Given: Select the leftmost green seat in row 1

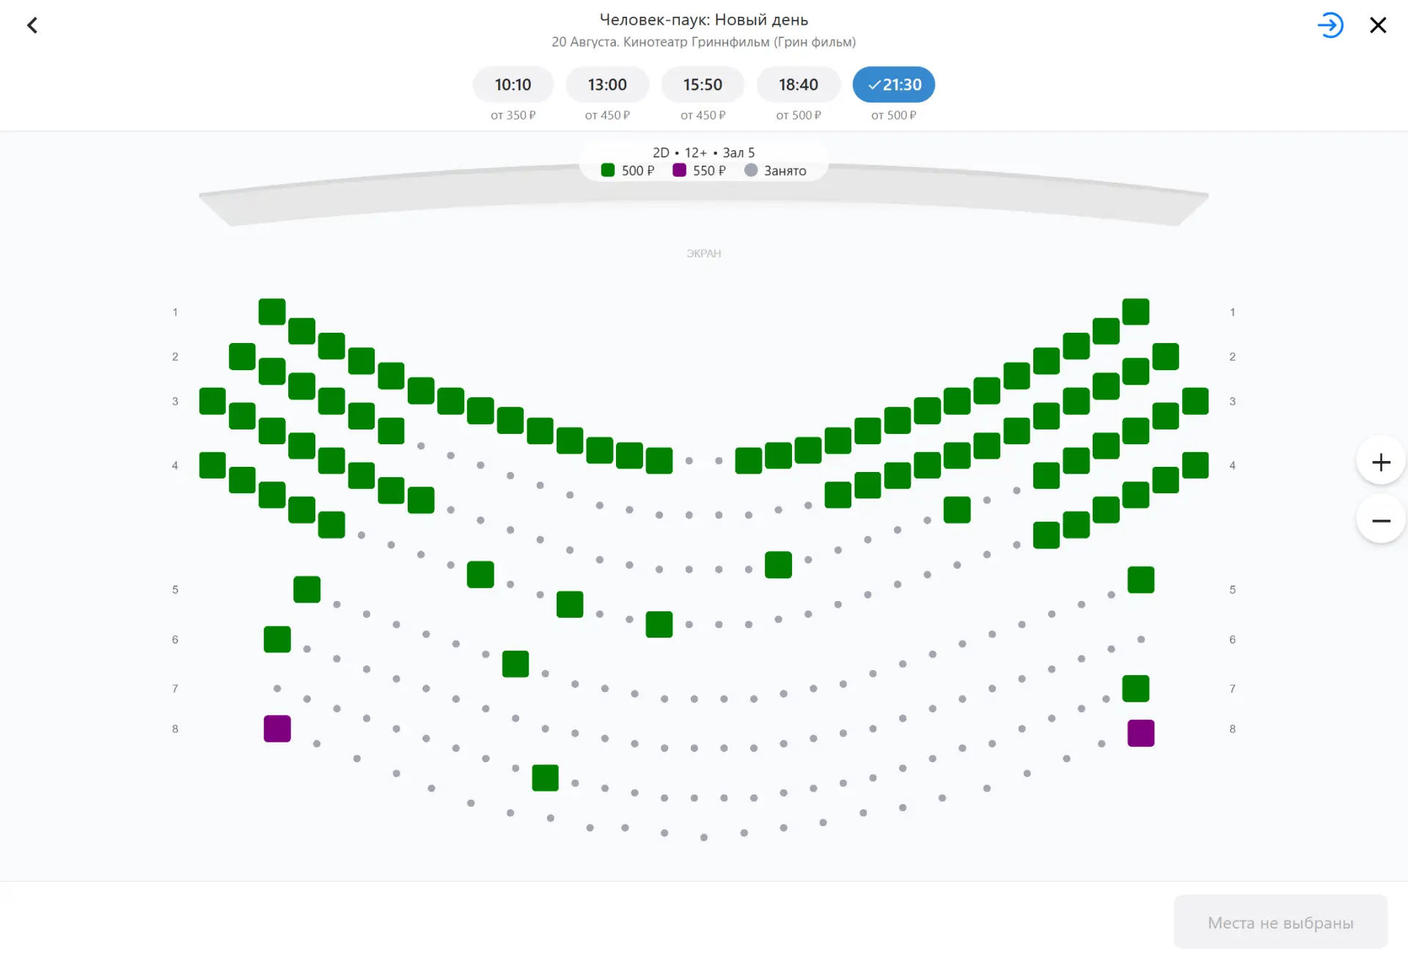Looking at the screenshot, I should tap(272, 311).
